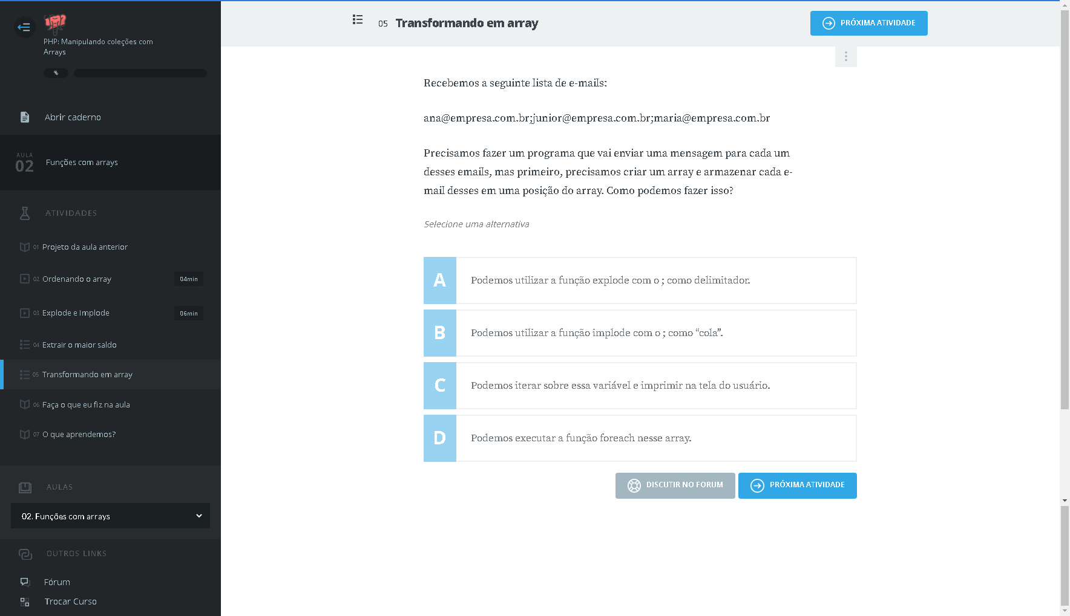Screen dimensions: 1070x616
Task: Click the PHP course elephant logo
Action: click(55, 23)
